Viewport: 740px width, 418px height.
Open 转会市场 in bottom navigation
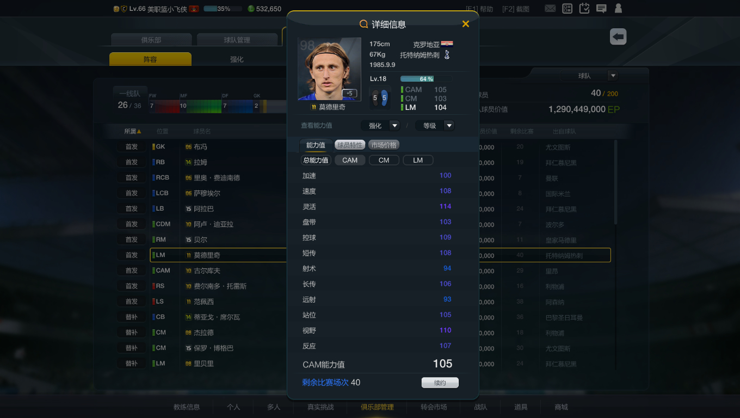(x=434, y=407)
